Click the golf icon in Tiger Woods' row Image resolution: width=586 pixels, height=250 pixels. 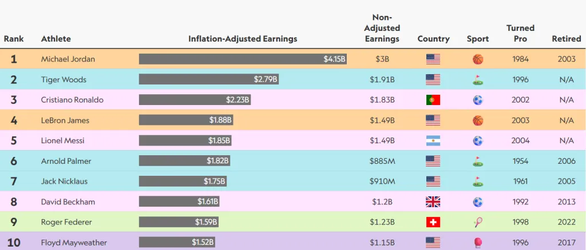478,80
